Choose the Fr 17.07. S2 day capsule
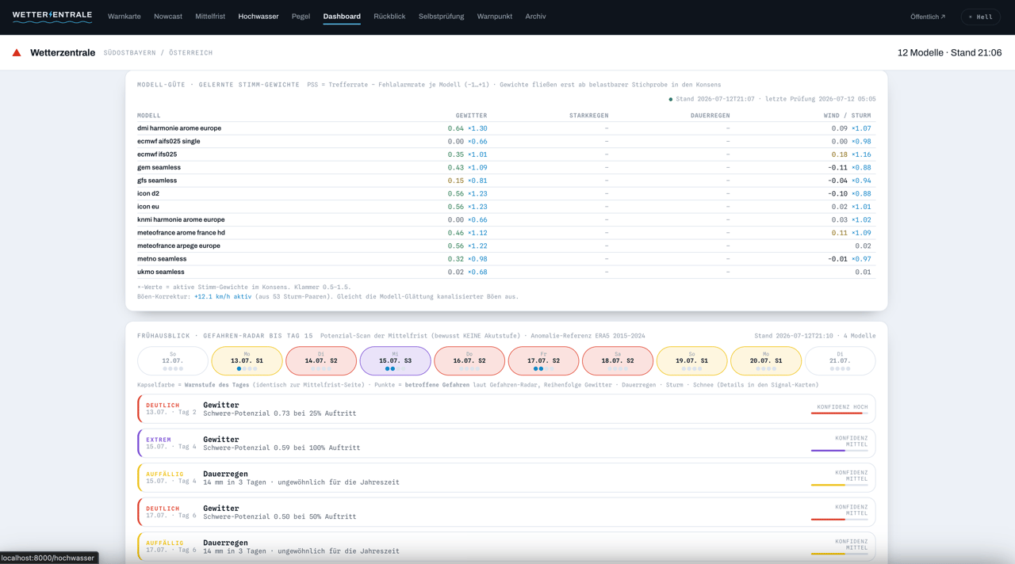Image resolution: width=1015 pixels, height=564 pixels. [543, 360]
